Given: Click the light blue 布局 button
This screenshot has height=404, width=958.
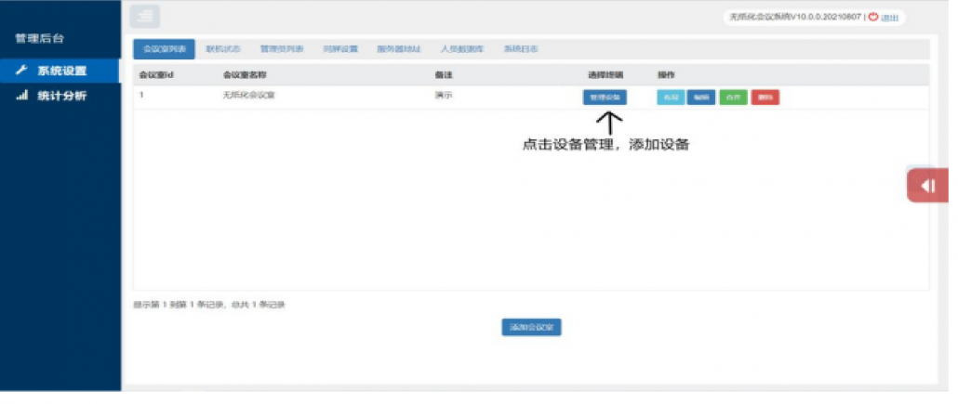Looking at the screenshot, I should tap(671, 98).
